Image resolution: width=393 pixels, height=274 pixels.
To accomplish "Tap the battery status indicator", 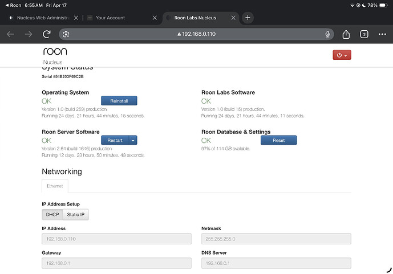I will coord(383,5).
